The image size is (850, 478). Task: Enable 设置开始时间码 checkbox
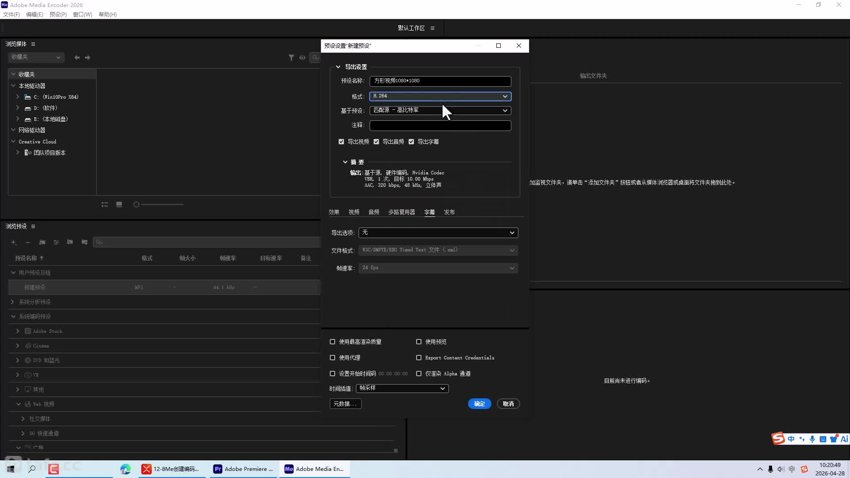332,374
